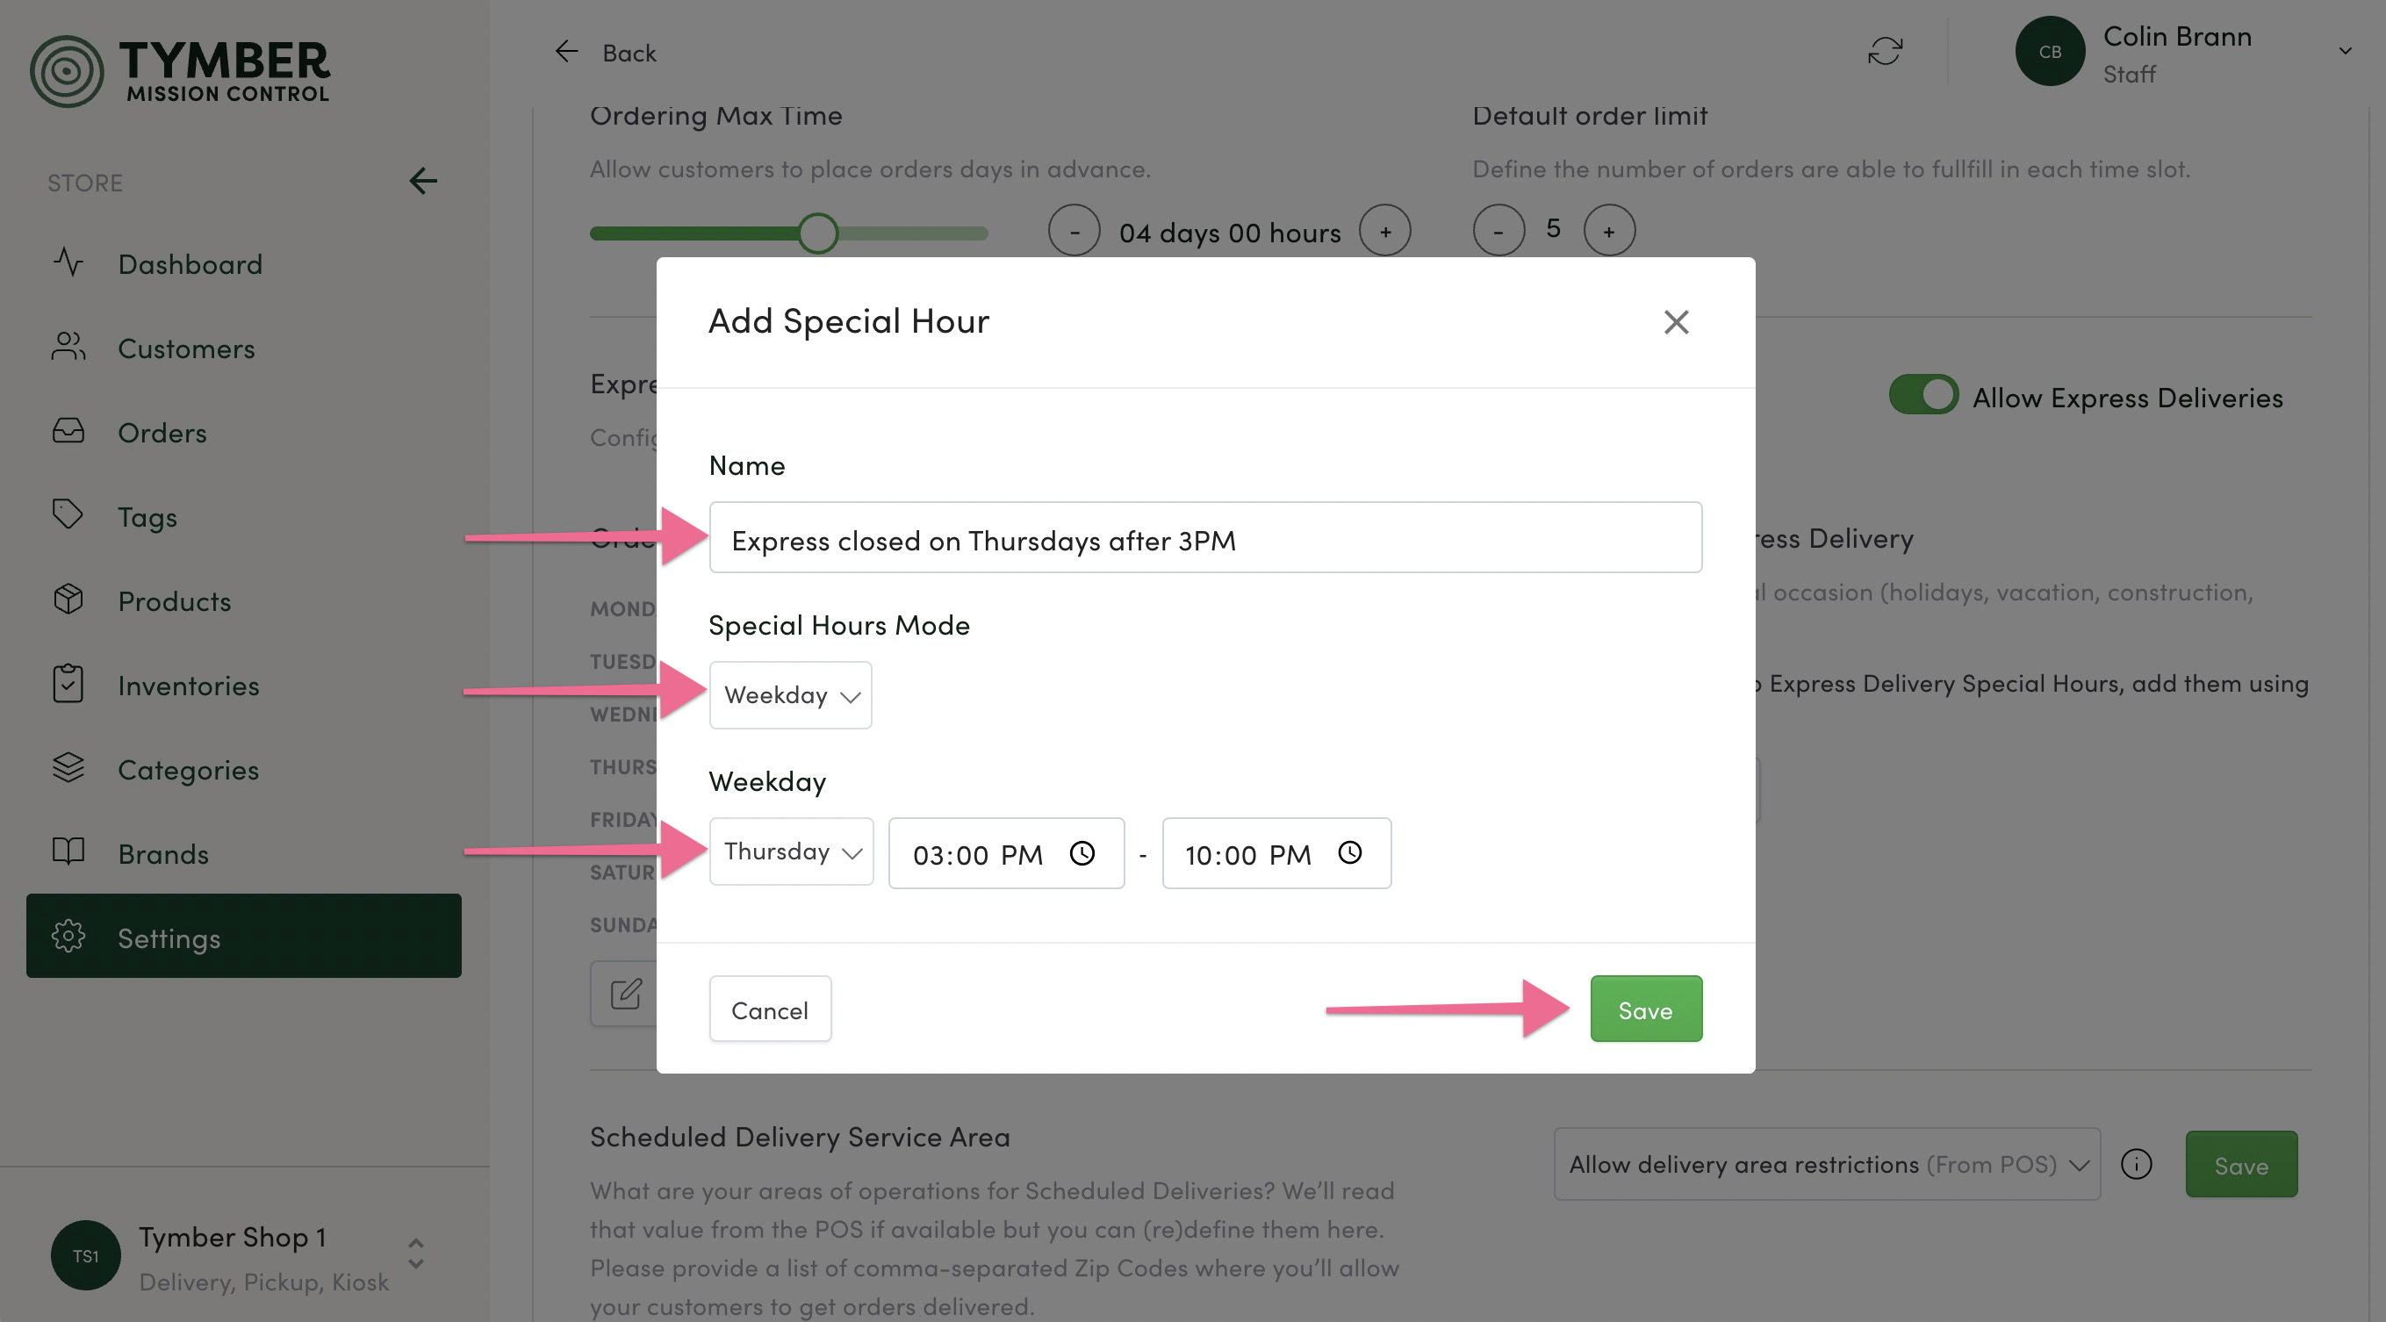The width and height of the screenshot is (2386, 1322).
Task: Cancel adding the special hour
Action: coord(770,1009)
